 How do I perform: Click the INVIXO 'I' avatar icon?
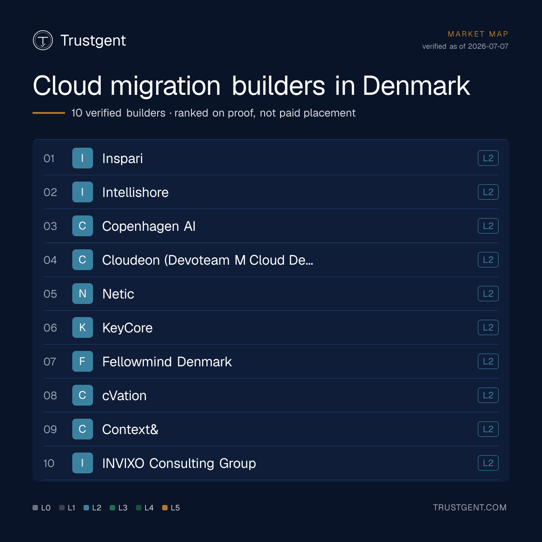pos(83,463)
